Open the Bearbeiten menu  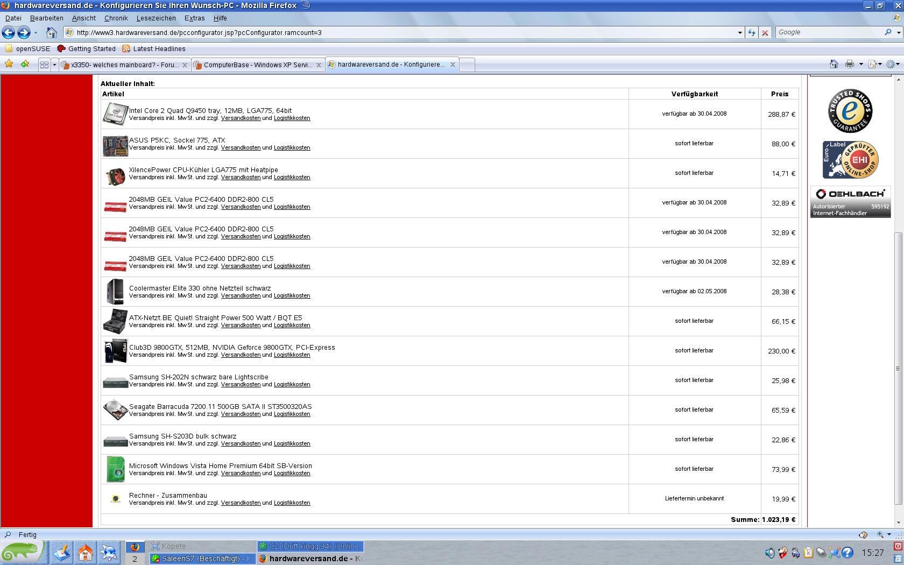click(x=47, y=18)
